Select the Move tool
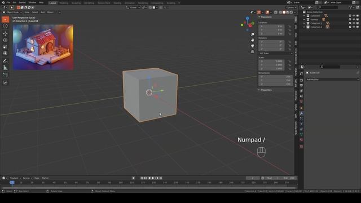 coord(5,34)
